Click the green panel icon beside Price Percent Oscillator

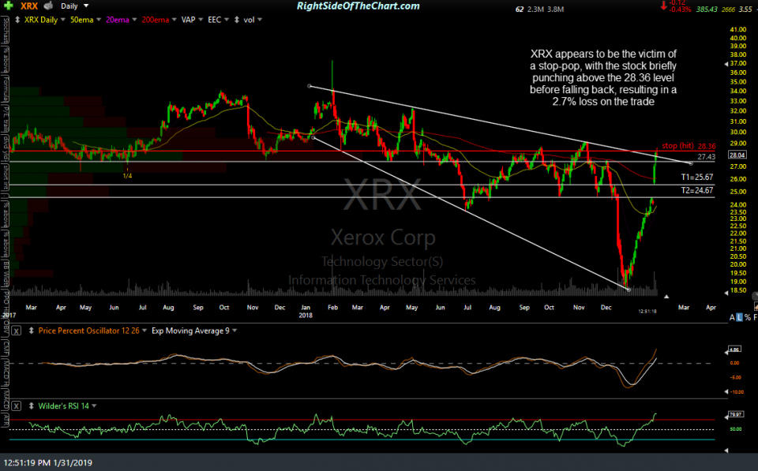point(16,331)
